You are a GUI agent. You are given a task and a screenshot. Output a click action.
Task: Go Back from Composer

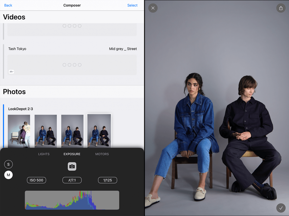8,5
